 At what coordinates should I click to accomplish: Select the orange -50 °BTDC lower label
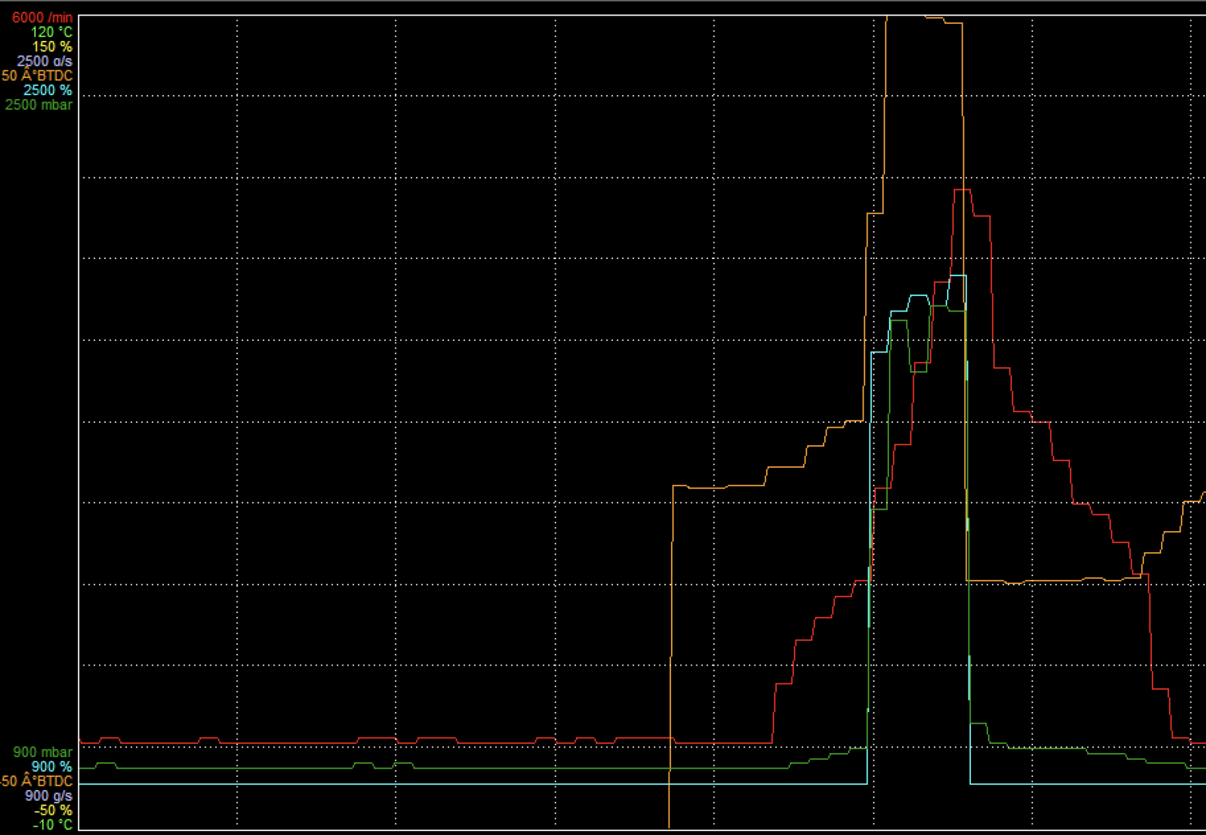click(x=36, y=782)
